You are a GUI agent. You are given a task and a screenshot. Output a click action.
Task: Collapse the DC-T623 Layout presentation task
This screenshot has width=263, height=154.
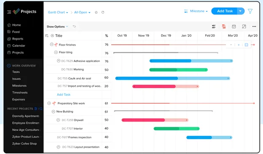click(58, 147)
